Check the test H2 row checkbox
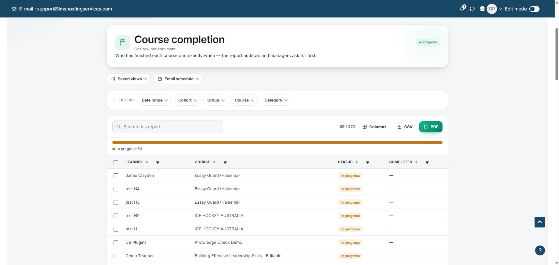 coord(116,216)
